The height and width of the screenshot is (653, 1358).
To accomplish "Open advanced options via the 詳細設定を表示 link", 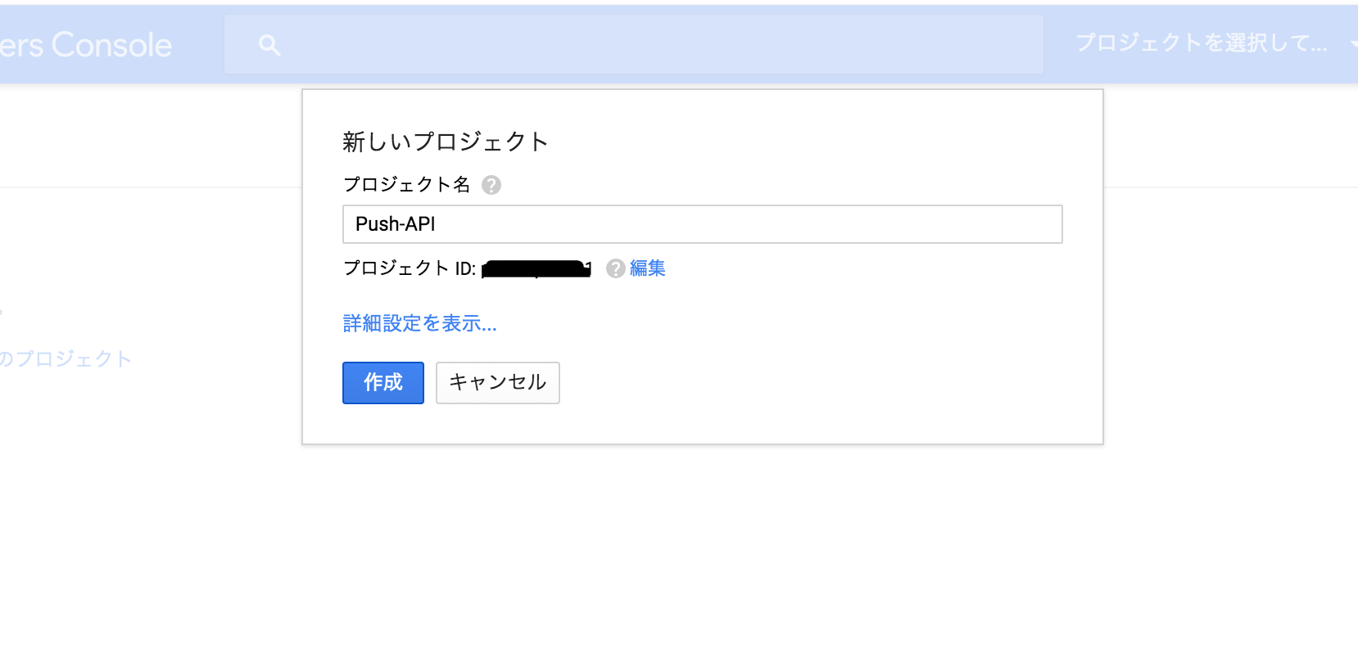I will click(x=419, y=323).
